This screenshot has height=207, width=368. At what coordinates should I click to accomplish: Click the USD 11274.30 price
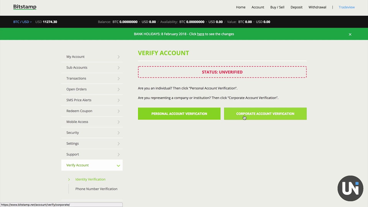click(x=46, y=22)
